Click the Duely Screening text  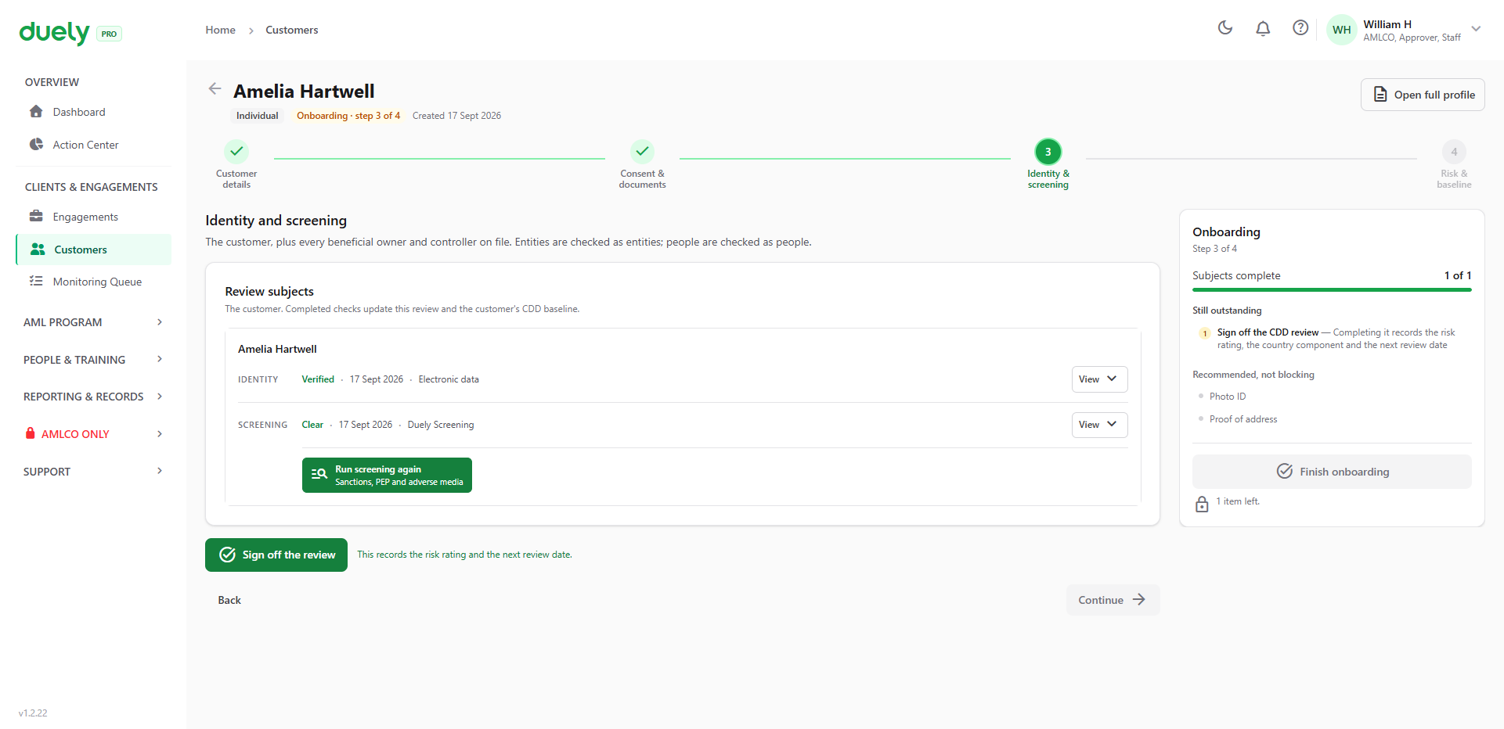click(440, 425)
